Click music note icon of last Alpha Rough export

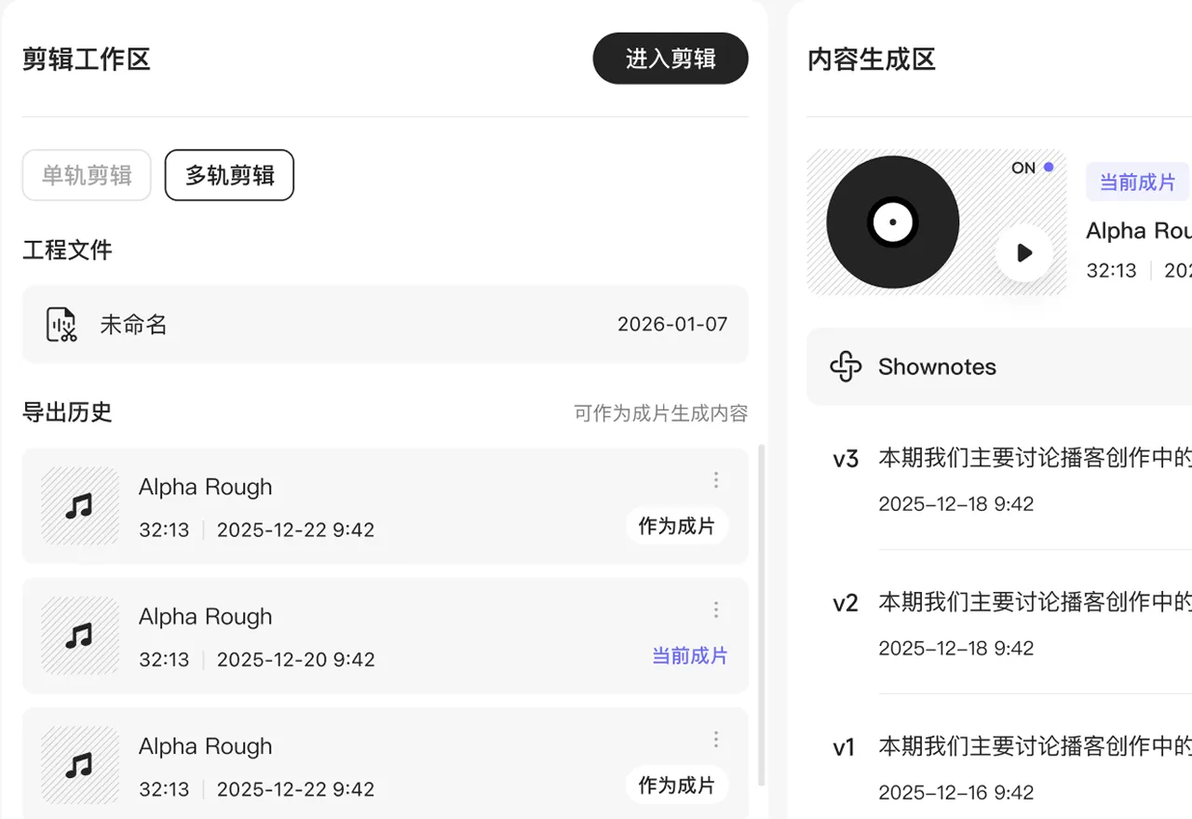(x=80, y=765)
